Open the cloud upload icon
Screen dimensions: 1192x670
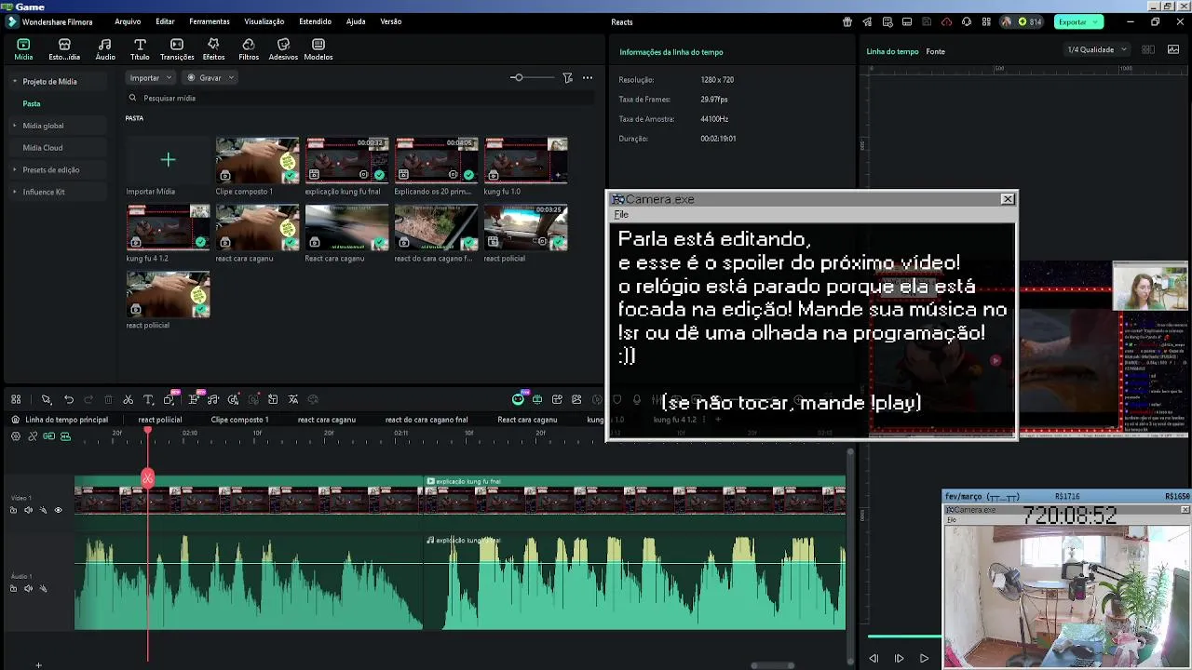coord(947,21)
